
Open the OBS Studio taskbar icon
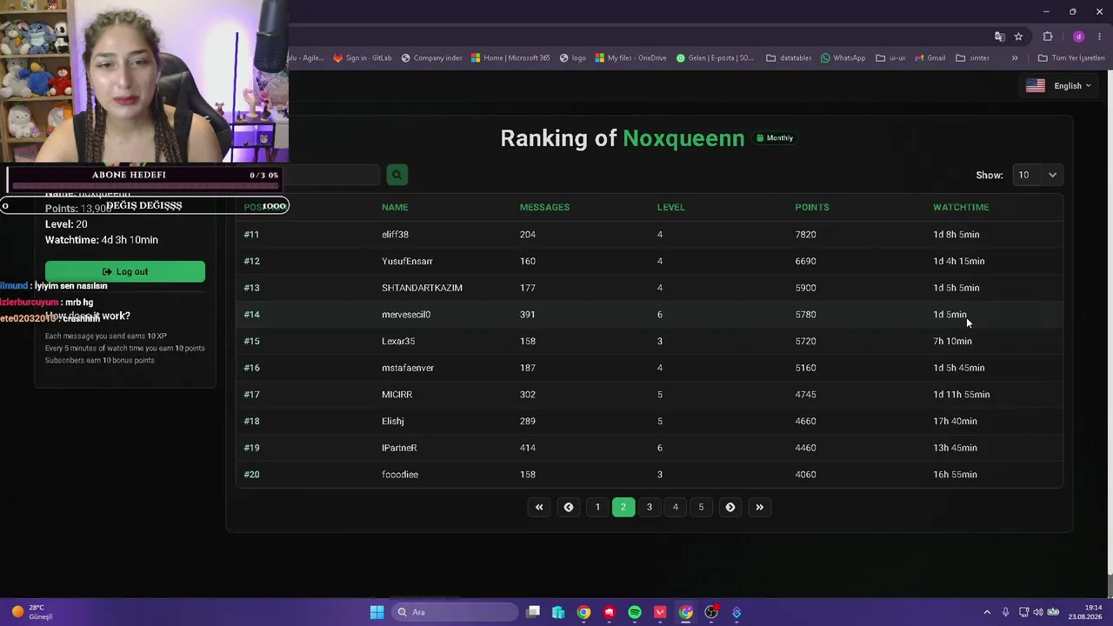point(711,612)
